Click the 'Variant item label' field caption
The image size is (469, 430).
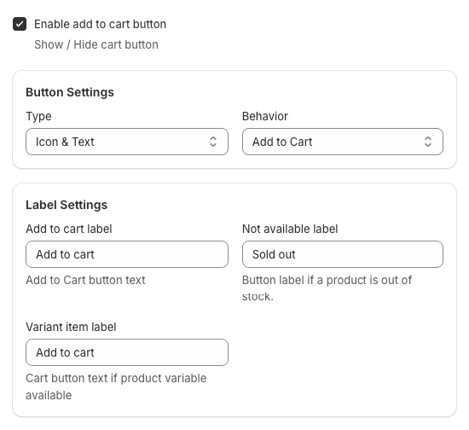point(71,327)
